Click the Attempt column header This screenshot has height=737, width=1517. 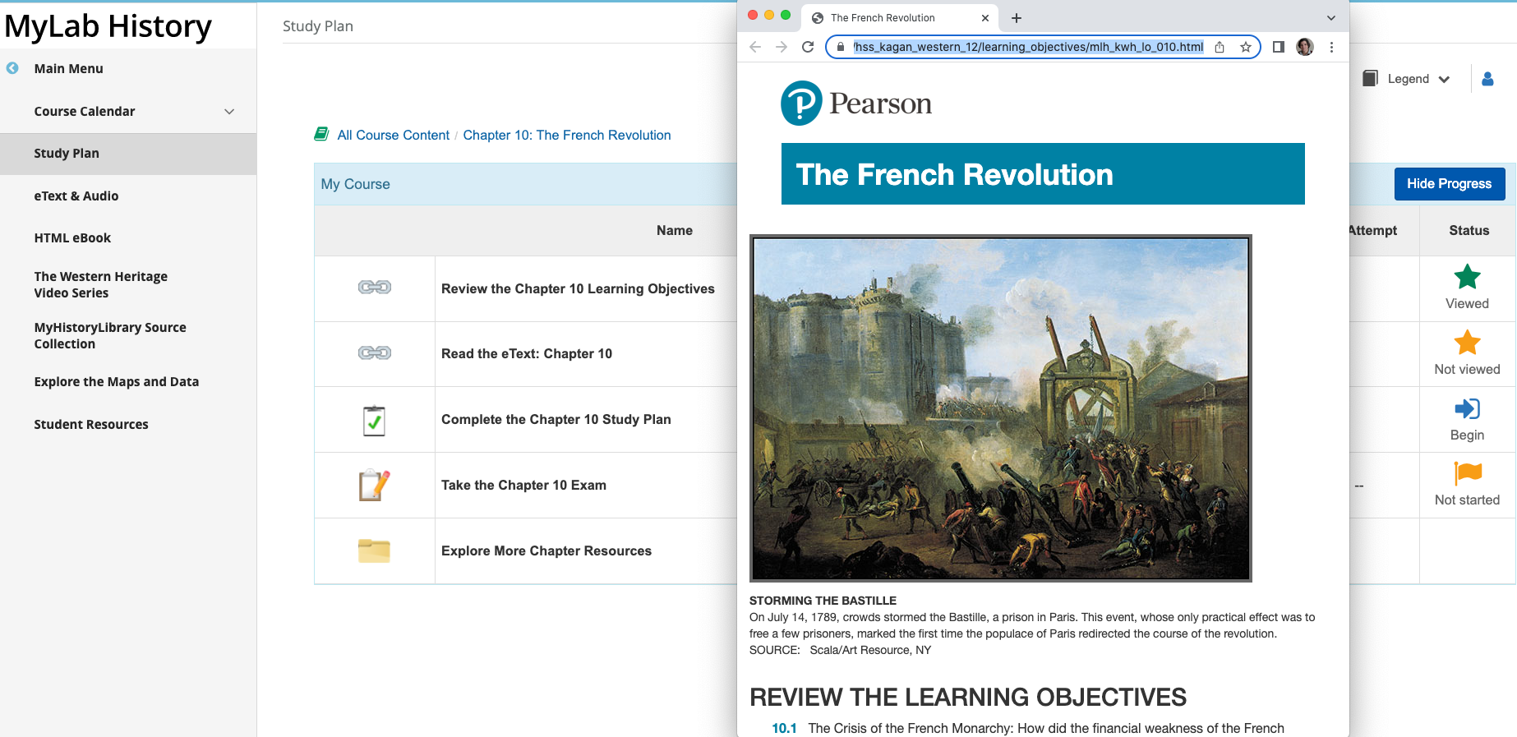click(x=1373, y=230)
